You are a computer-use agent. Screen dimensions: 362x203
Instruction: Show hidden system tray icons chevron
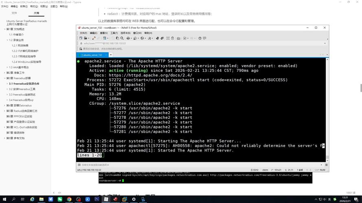pyautogui.click(x=316, y=199)
